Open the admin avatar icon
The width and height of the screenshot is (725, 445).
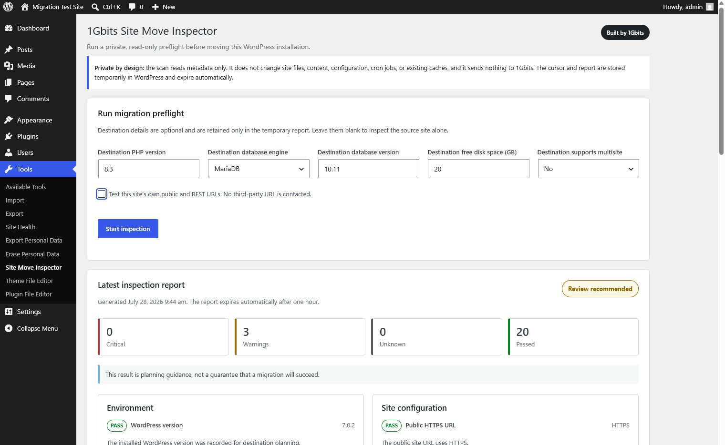(710, 7)
